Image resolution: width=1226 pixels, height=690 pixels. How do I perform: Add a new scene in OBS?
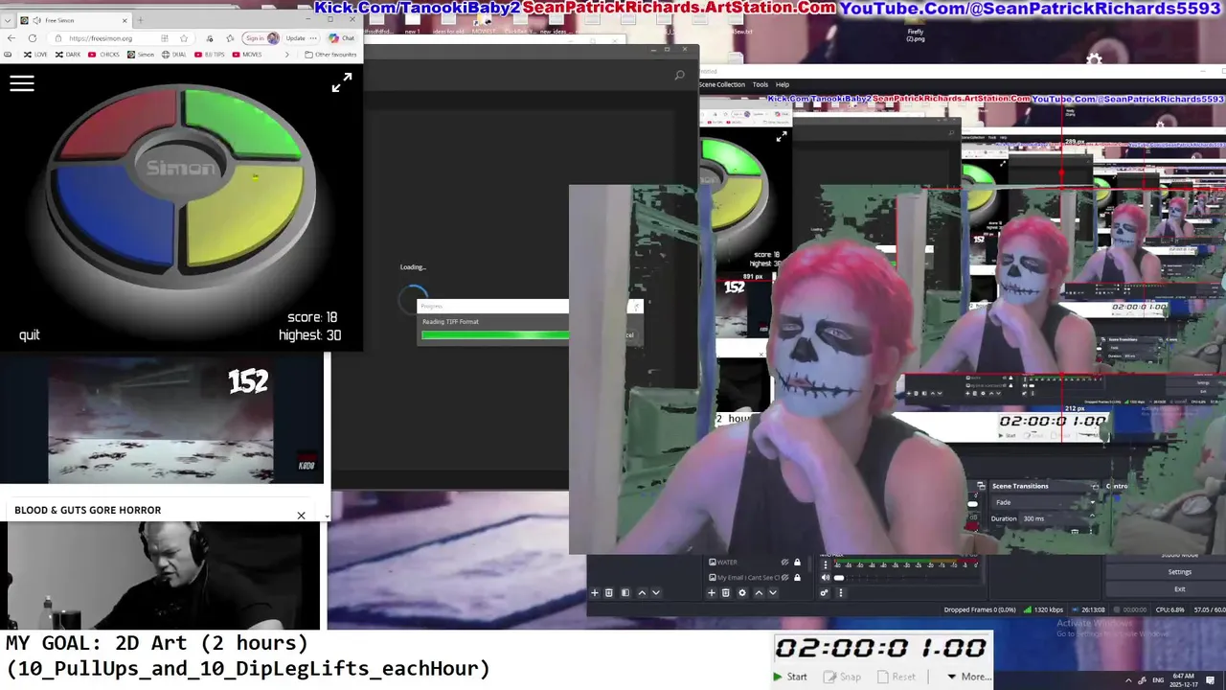point(595,592)
